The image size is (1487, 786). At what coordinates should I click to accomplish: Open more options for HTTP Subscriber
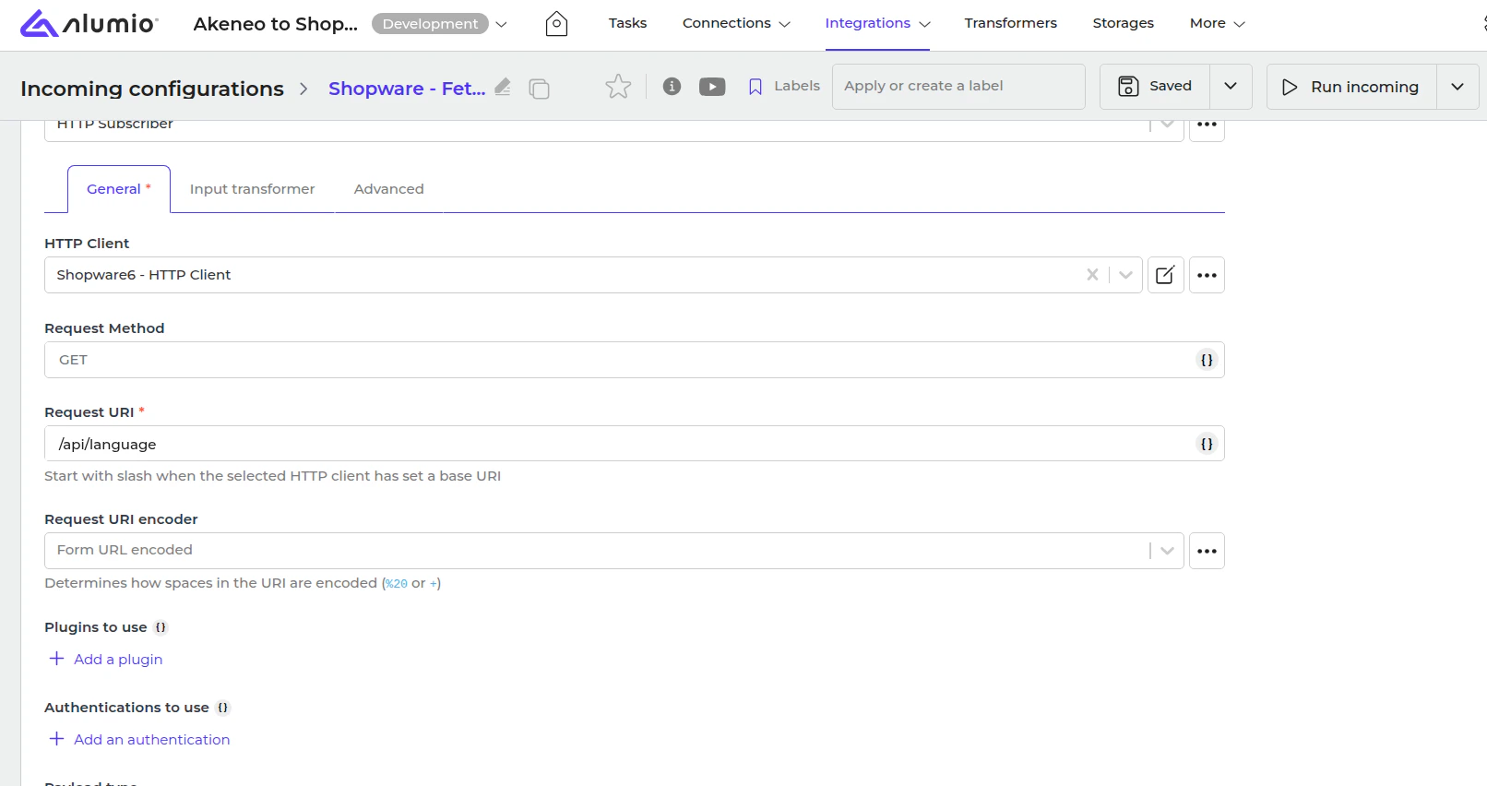coord(1207,127)
